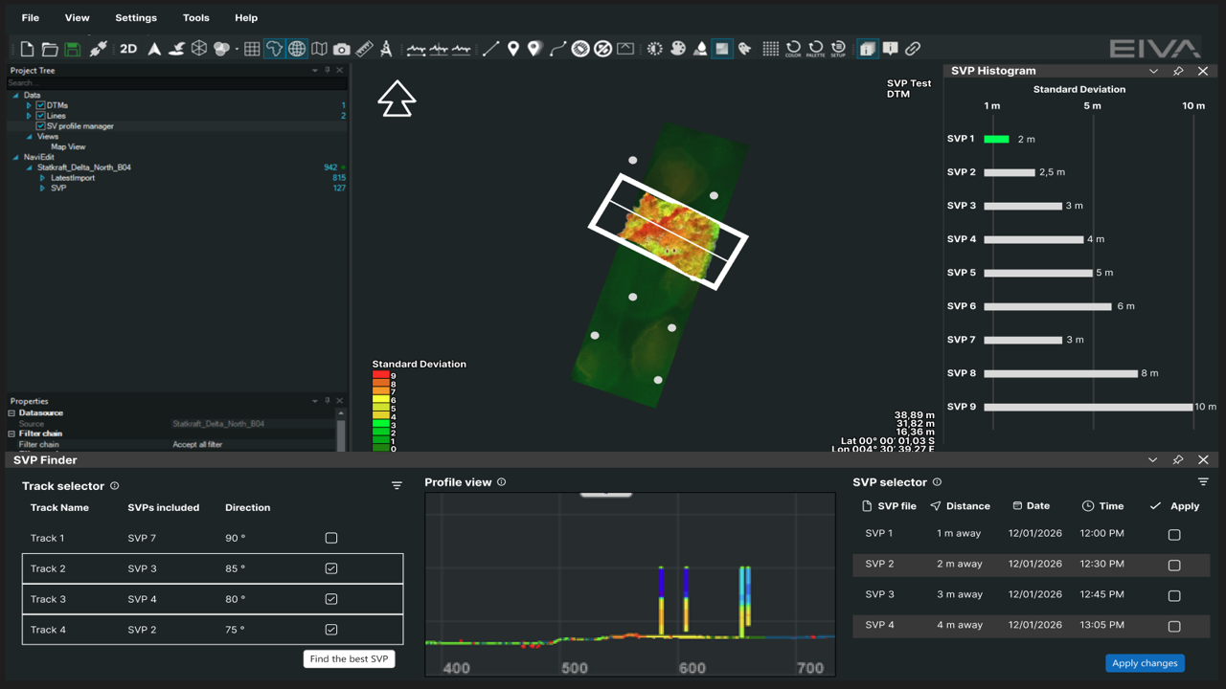Click the wireframe cube toolbar icon
This screenshot has height=689, width=1226.
click(x=199, y=49)
